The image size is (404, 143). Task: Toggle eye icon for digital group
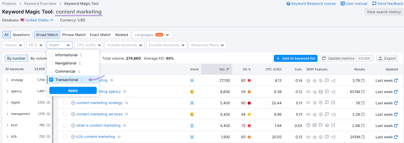click(48, 103)
